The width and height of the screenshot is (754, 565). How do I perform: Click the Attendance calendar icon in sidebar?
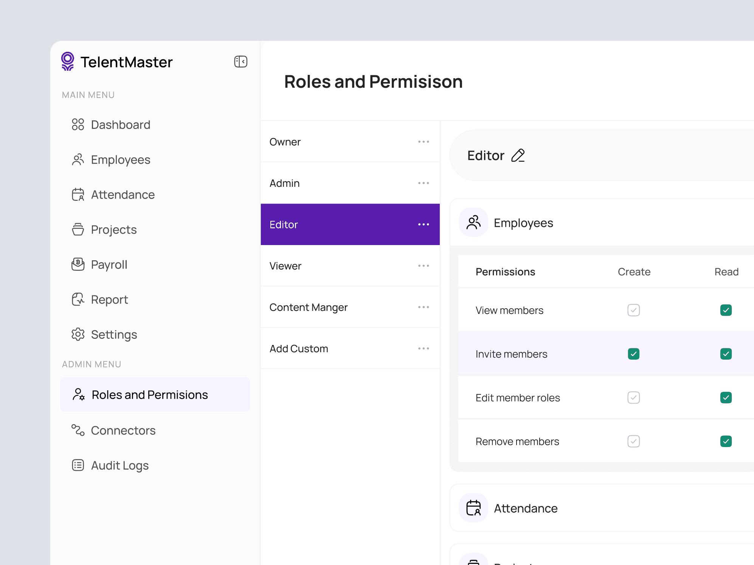tap(78, 194)
